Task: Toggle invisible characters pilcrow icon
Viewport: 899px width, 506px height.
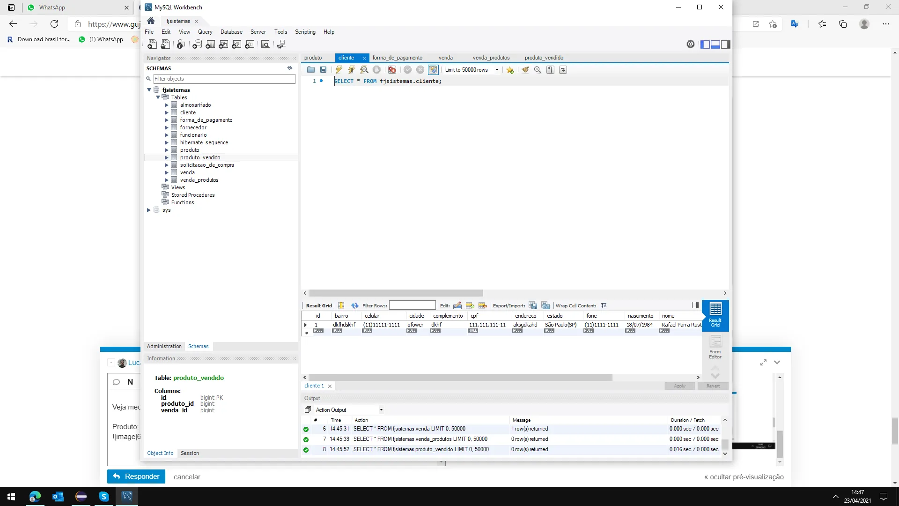Action: 550,70
